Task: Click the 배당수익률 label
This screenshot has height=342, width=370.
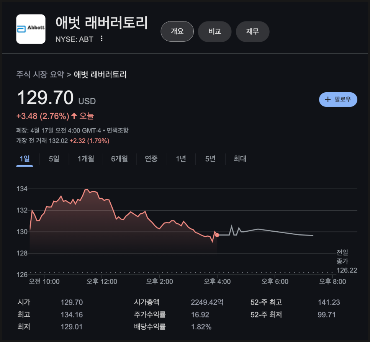Action: pos(150,327)
